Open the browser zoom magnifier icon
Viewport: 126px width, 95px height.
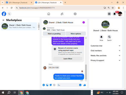[109, 8]
